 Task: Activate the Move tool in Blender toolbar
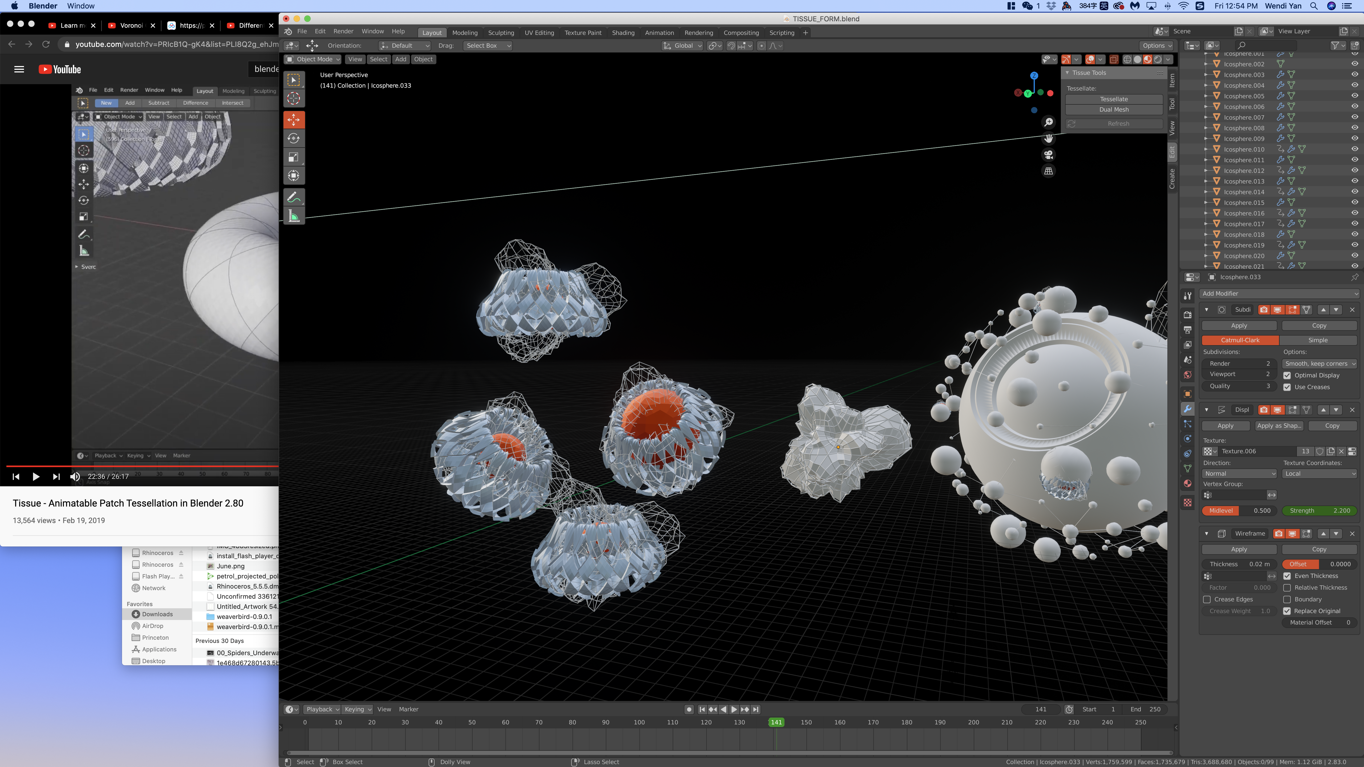(294, 120)
